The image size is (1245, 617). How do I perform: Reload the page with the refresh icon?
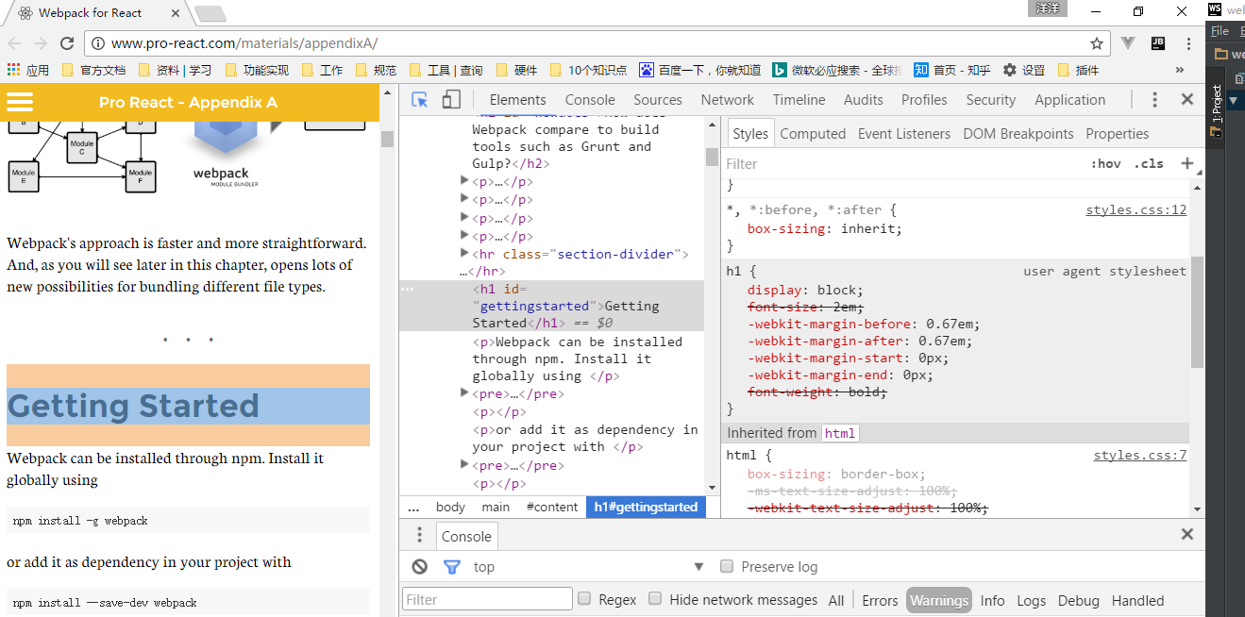tap(67, 43)
